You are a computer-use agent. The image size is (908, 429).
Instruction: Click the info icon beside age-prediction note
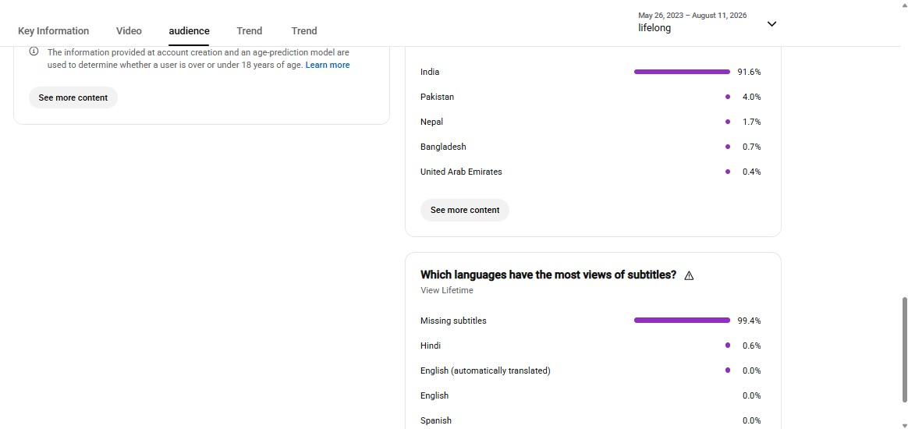click(34, 51)
